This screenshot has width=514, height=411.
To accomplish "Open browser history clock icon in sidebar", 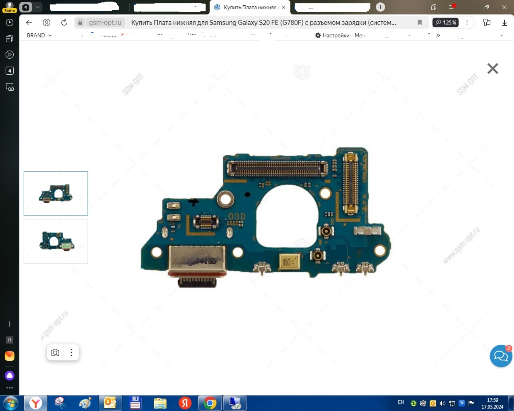I will coord(10,22).
